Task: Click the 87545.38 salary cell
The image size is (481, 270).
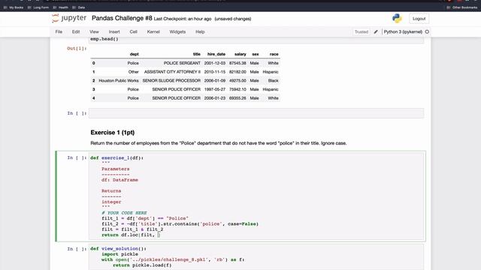Action: (237, 63)
